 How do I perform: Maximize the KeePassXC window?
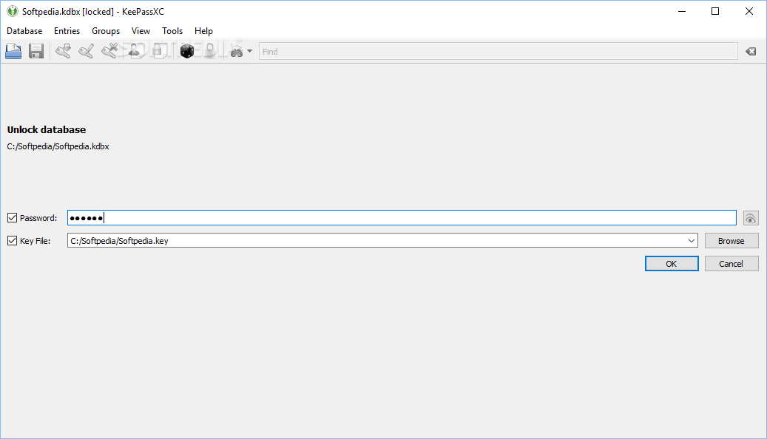[715, 11]
